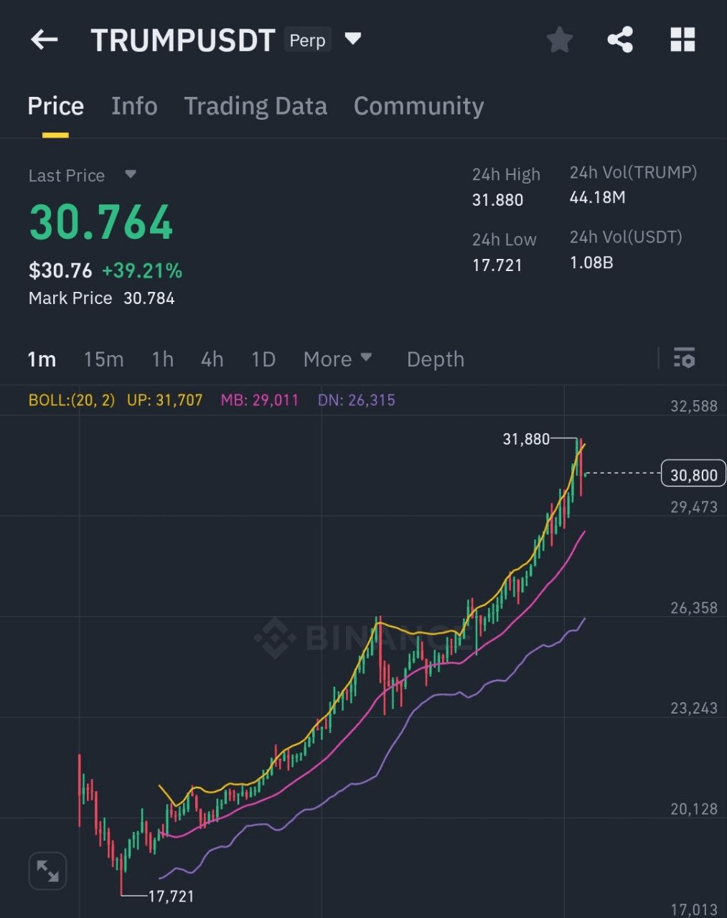Tap the Mark Price 30.784 line
The width and height of the screenshot is (727, 918).
click(x=101, y=298)
